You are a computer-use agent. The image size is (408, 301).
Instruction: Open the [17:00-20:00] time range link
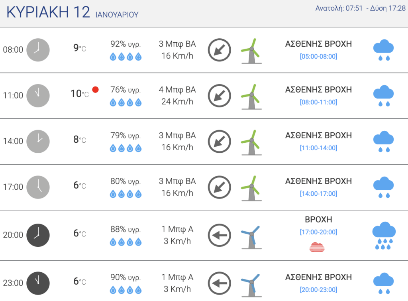coord(318,232)
